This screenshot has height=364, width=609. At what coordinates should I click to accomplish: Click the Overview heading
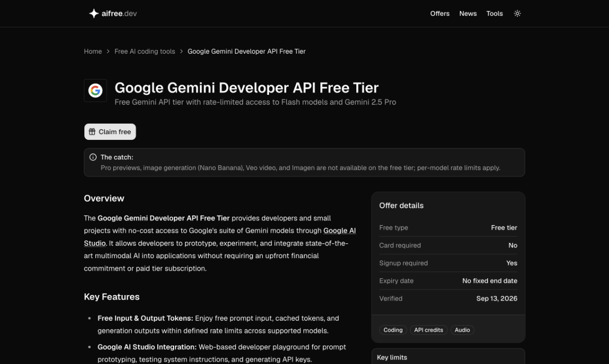[x=104, y=198]
